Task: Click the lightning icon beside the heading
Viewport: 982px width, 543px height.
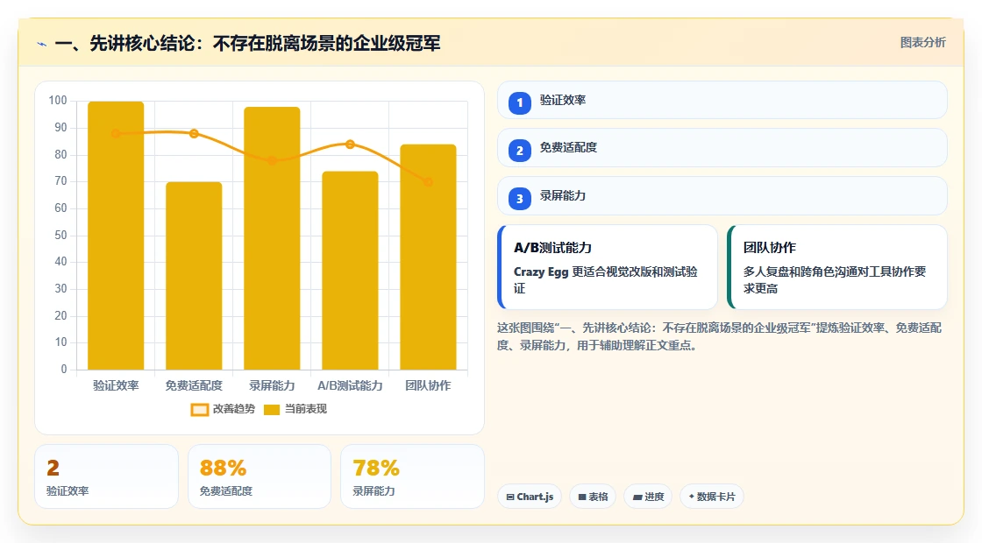Action: click(42, 44)
